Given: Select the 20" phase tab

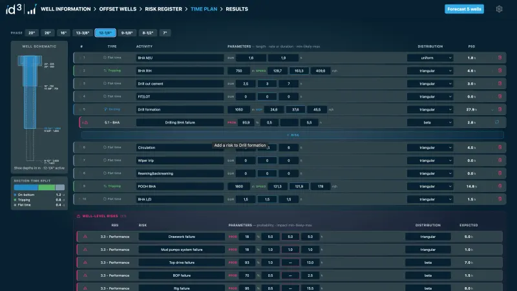Looking at the screenshot, I should pos(32,33).
